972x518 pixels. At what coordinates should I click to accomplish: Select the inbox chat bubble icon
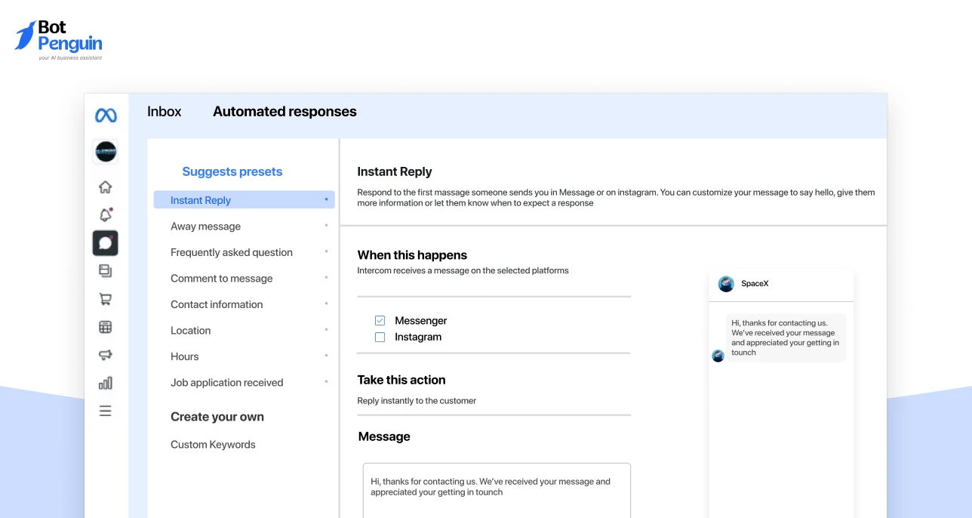(106, 243)
